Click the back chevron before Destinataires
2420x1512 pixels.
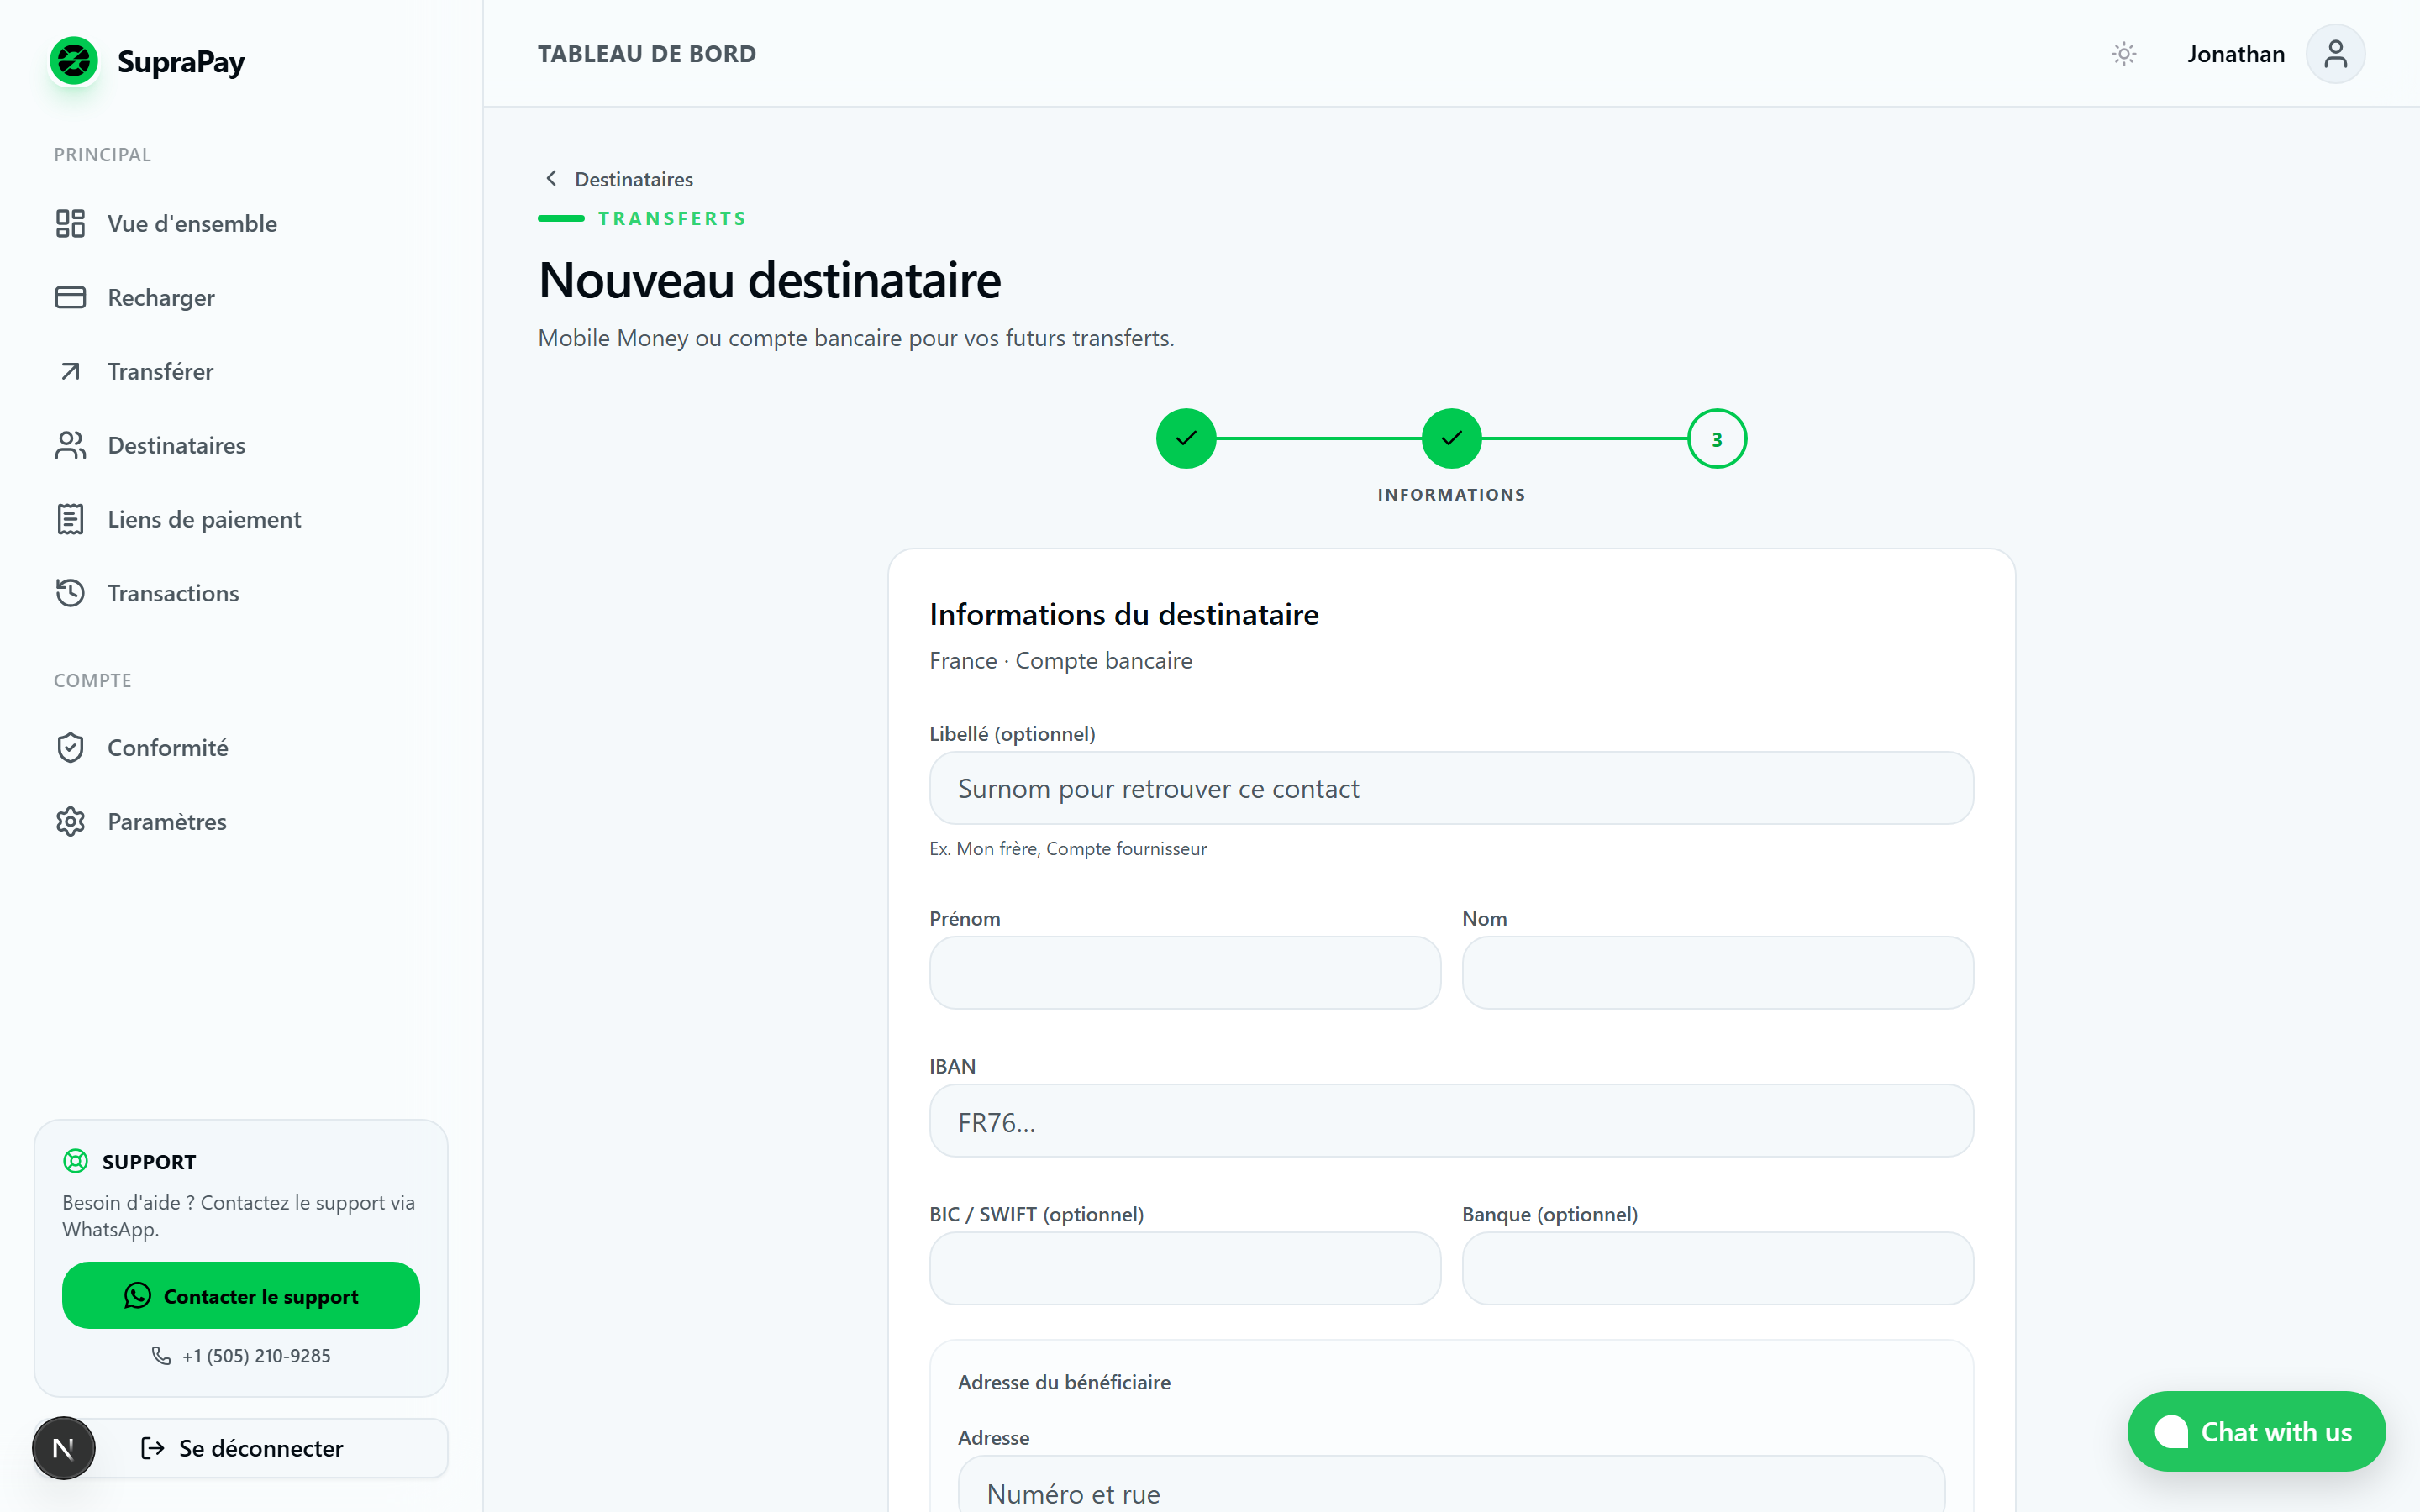[x=551, y=178]
